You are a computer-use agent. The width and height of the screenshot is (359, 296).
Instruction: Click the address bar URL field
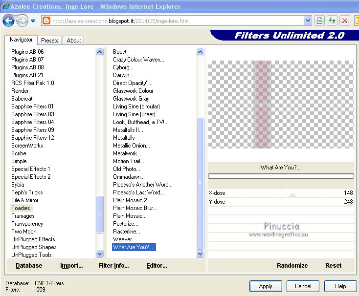[x=177, y=21]
